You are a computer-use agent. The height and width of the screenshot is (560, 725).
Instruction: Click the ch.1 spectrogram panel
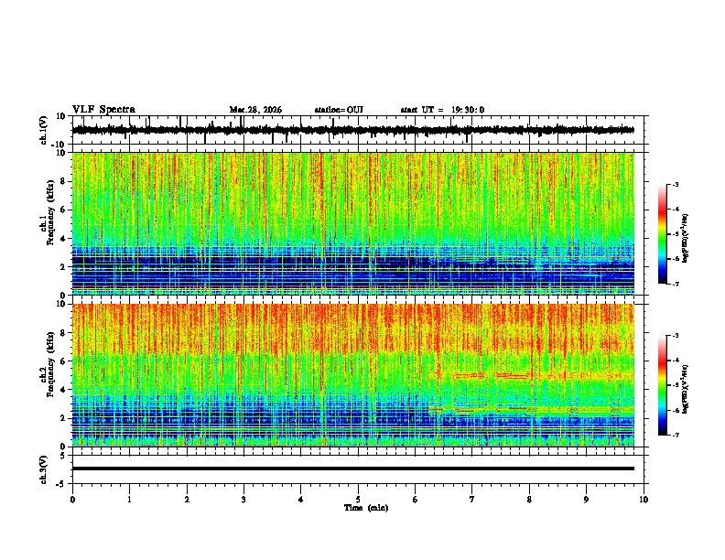352,223
